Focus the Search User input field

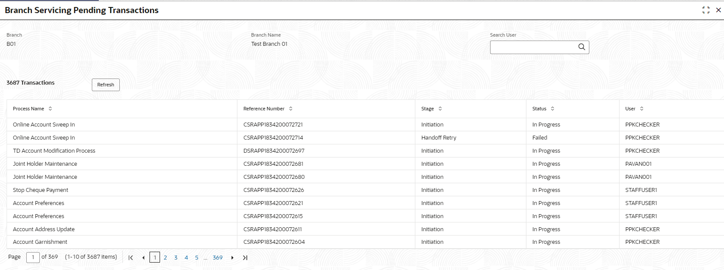533,47
